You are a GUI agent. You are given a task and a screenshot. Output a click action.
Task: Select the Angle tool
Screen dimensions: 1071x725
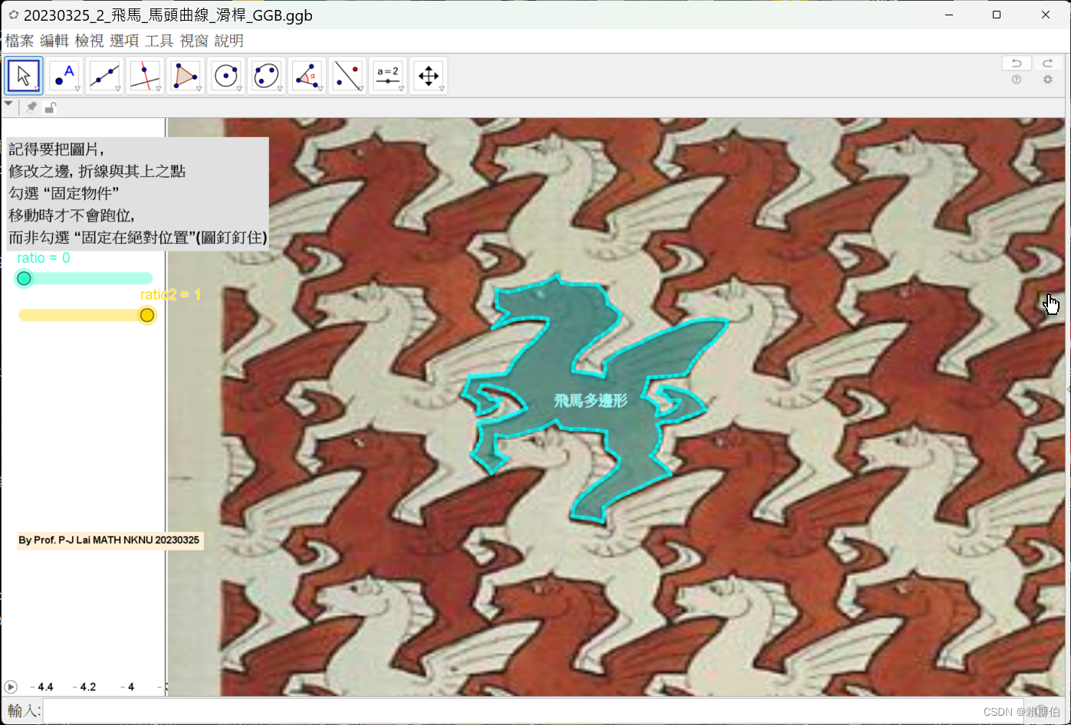coord(307,76)
